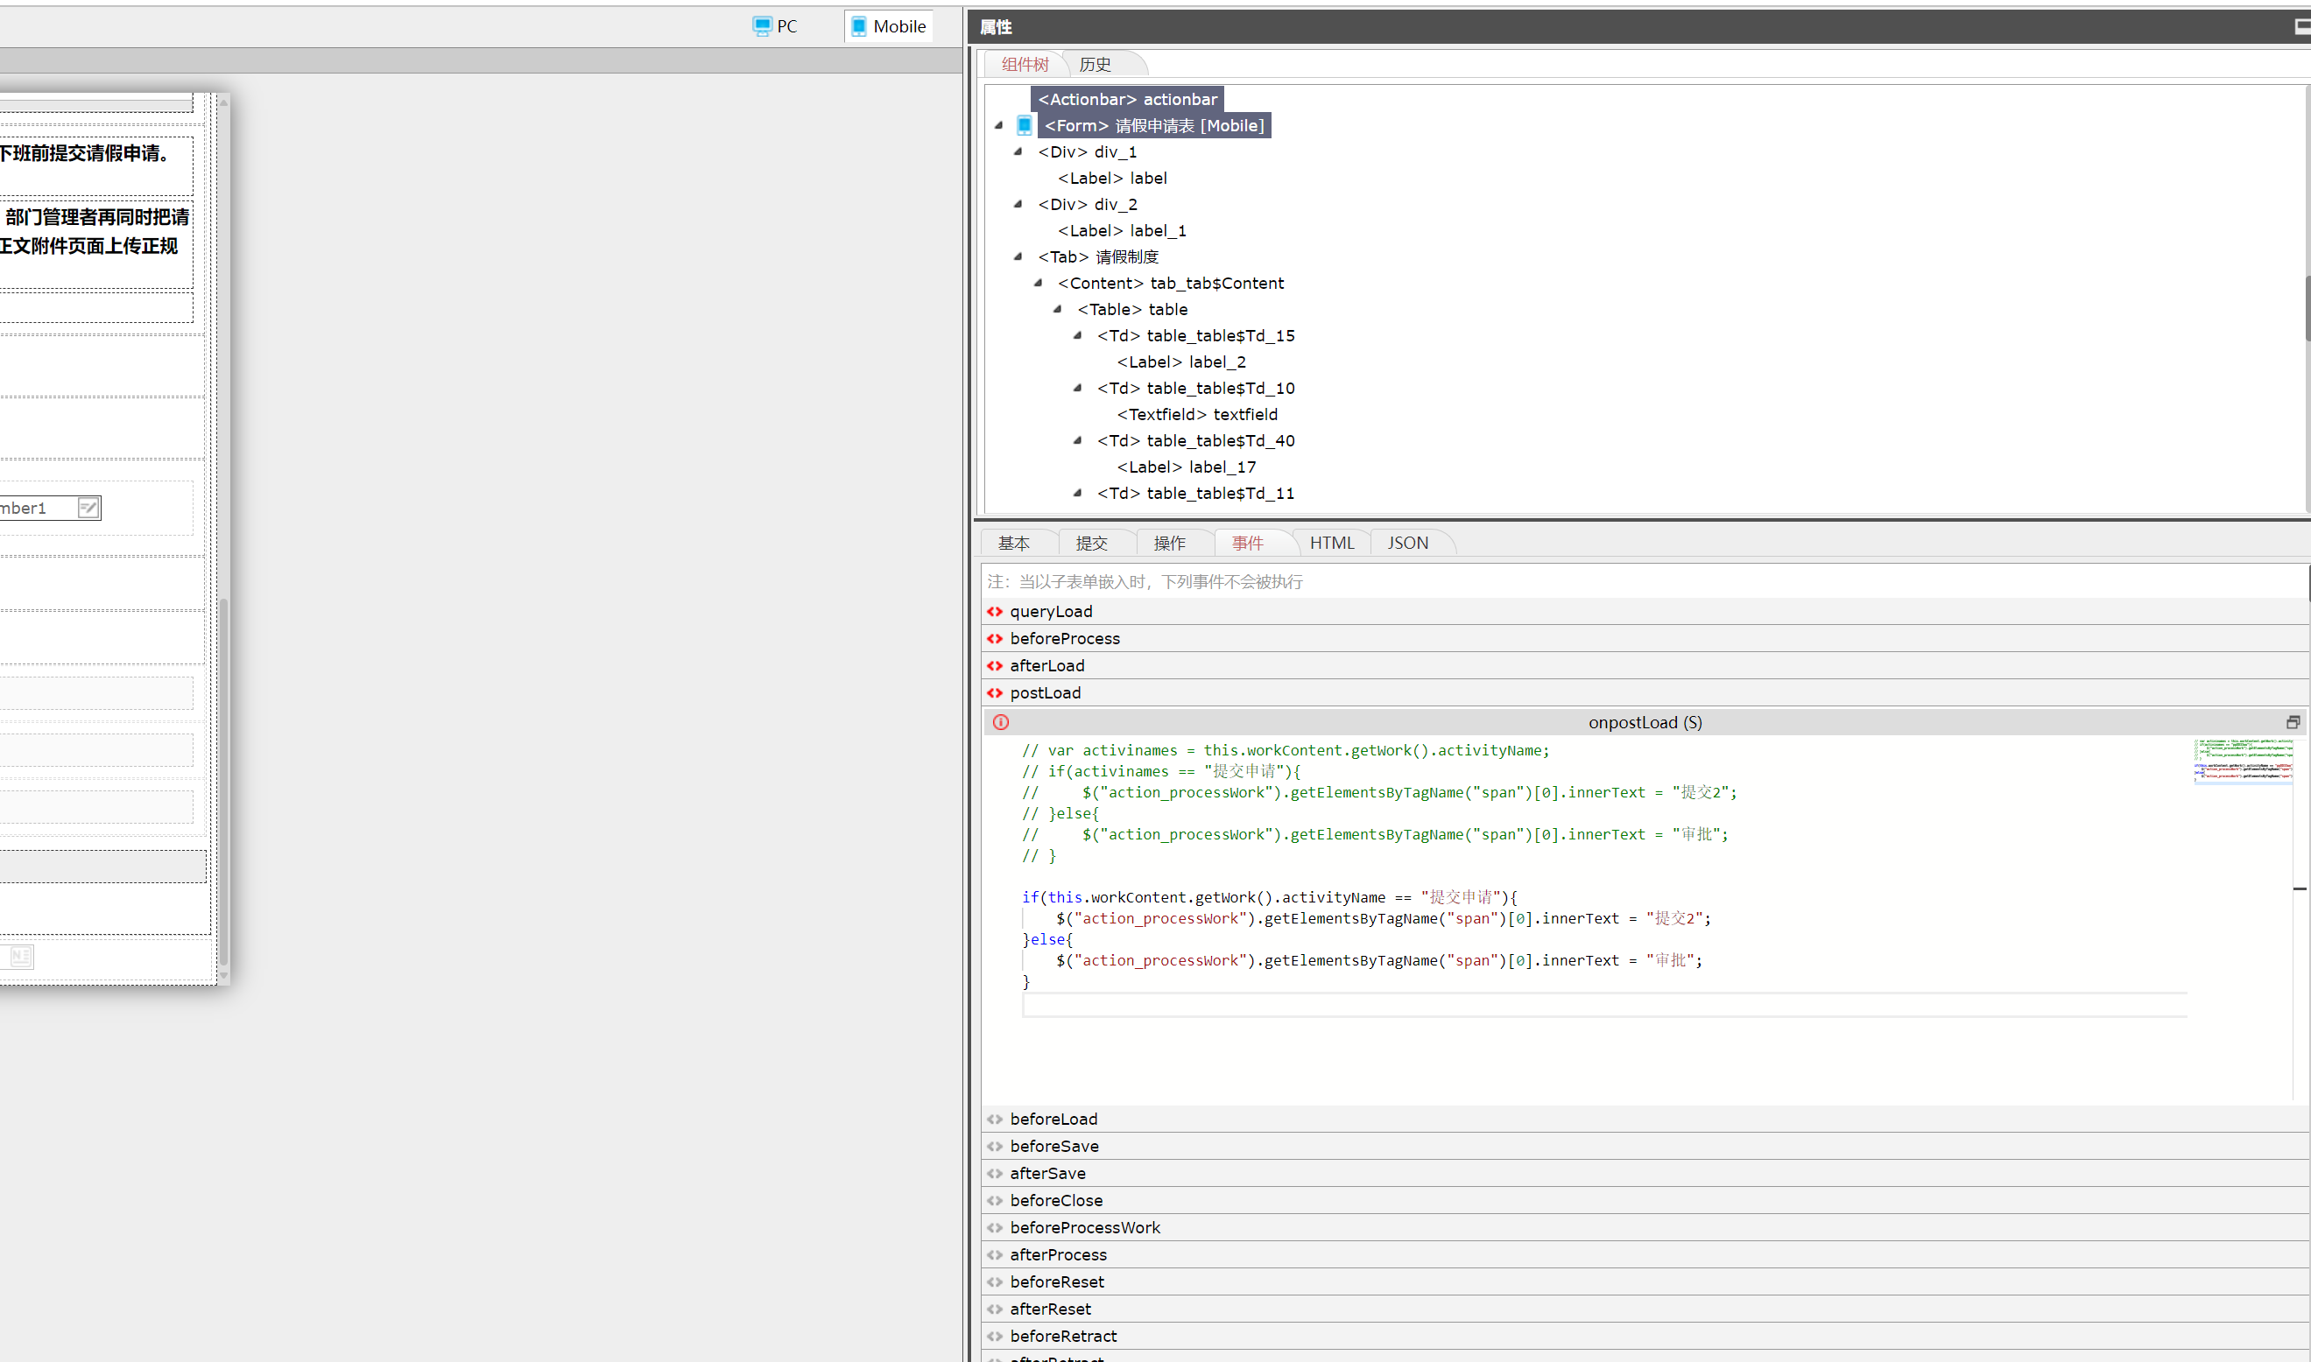Click the Mobile device icon

coord(858,25)
